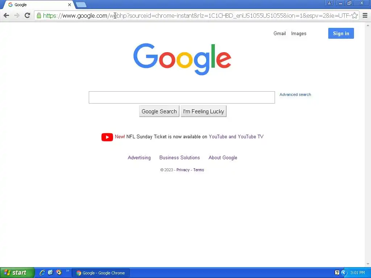The height and width of the screenshot is (278, 371).
Task: Click the '© 2023' footer text
Action: [167, 170]
